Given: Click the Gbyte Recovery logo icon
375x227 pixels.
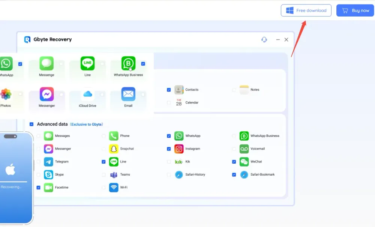Looking at the screenshot, I should click(27, 39).
